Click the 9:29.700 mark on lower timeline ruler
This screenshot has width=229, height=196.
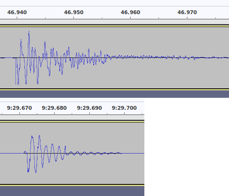pyautogui.click(x=124, y=108)
